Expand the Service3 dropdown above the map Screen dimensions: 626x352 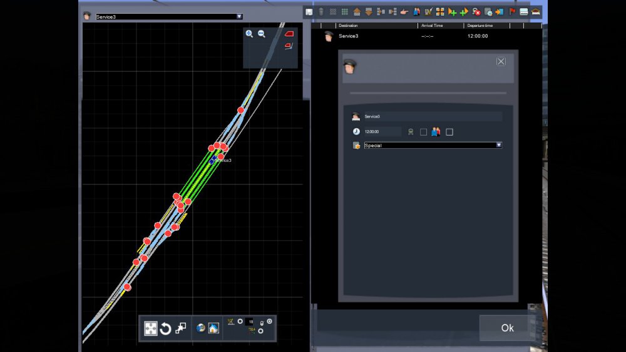(x=239, y=17)
